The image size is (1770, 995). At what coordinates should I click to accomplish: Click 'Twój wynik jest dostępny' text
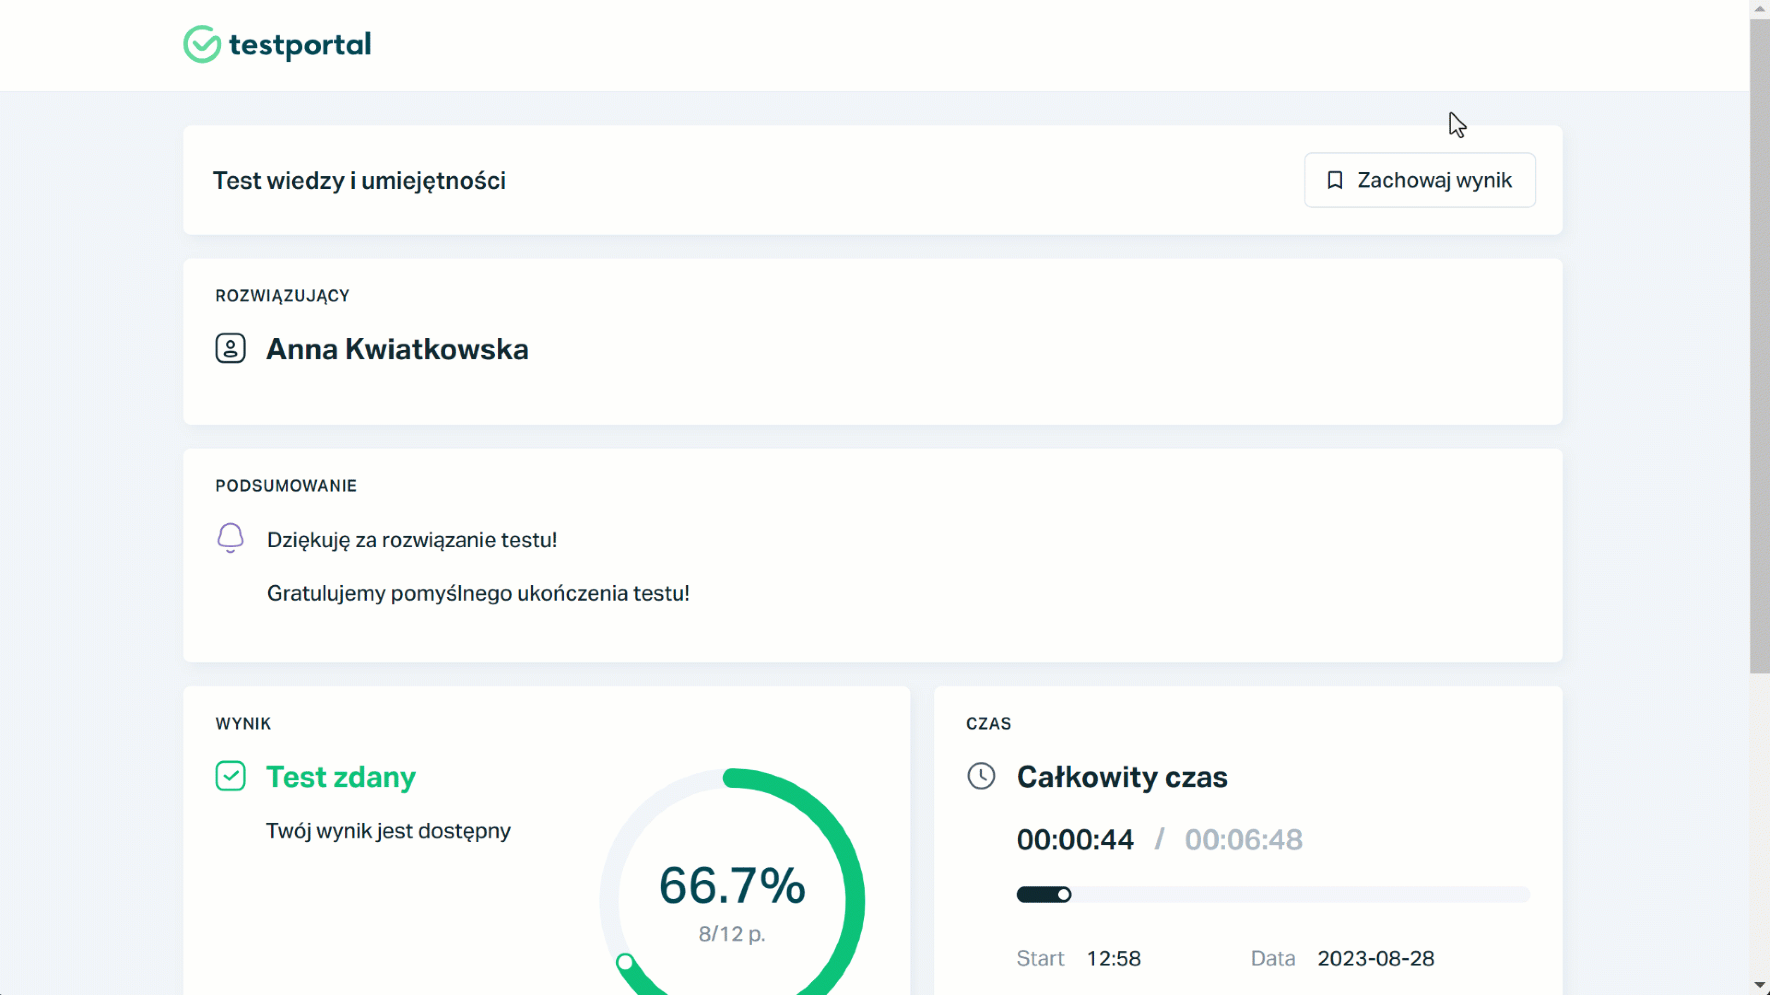point(388,831)
